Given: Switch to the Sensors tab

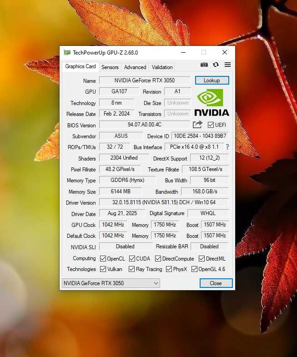Looking at the screenshot, I should coord(110,67).
